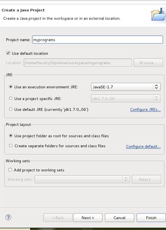Click the Select working sets button
166x230 pixels.
[146, 179]
